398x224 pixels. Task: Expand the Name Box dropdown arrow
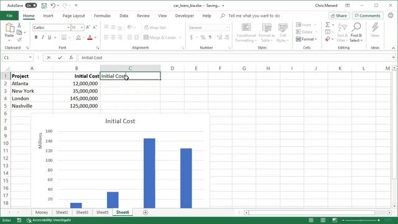point(30,57)
